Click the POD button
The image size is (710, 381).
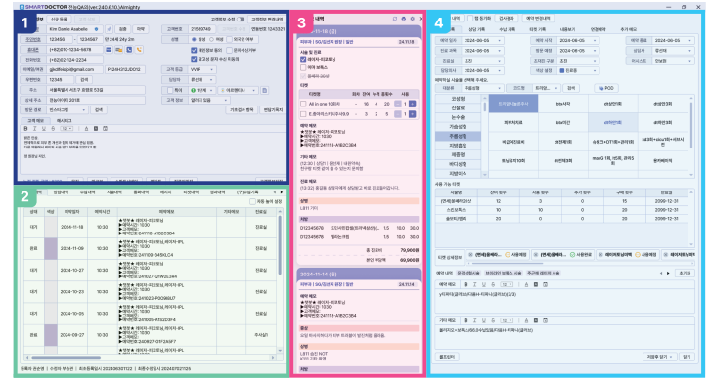click(606, 88)
